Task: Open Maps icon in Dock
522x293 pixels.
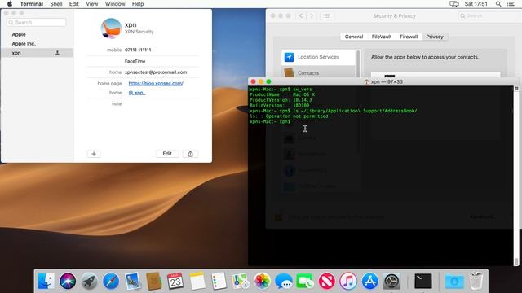Action: pyautogui.click(x=241, y=282)
